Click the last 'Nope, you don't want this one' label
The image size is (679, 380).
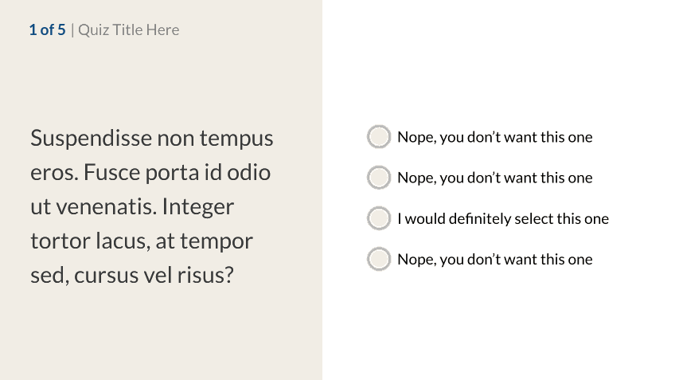[x=494, y=259]
